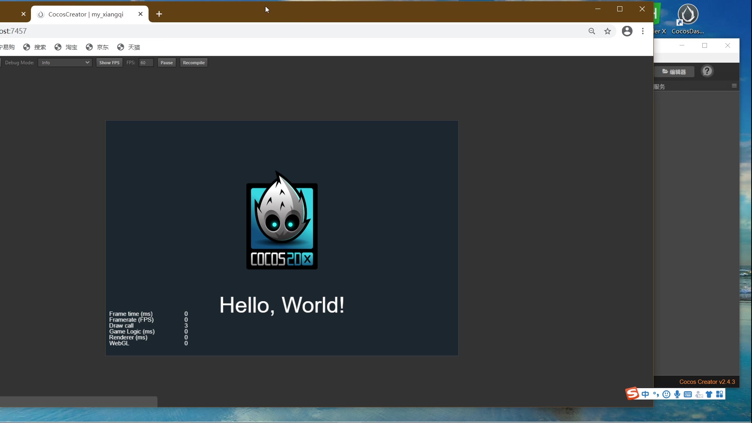Select the 服务 panel tab

(x=659, y=87)
